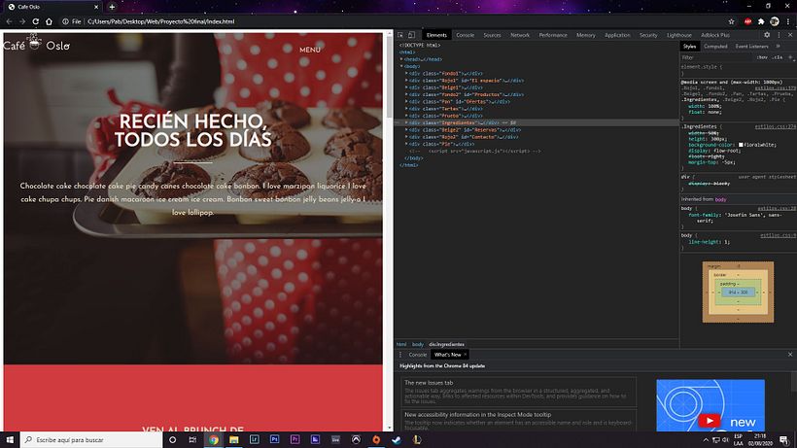Open the drawer Console tab
This screenshot has height=448, width=797.
tap(417, 355)
